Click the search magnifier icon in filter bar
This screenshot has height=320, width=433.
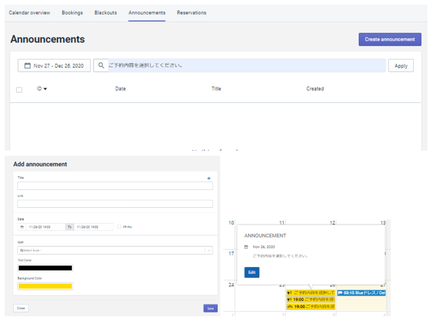pos(101,66)
